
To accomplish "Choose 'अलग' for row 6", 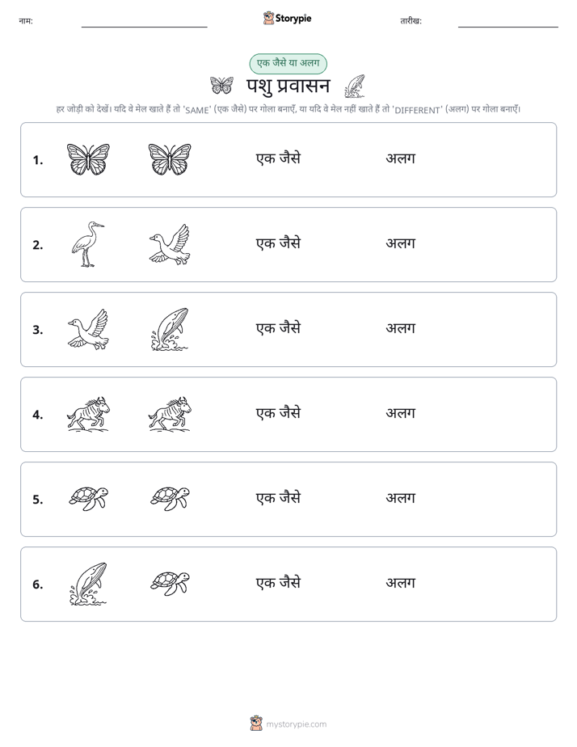I will 400,583.
